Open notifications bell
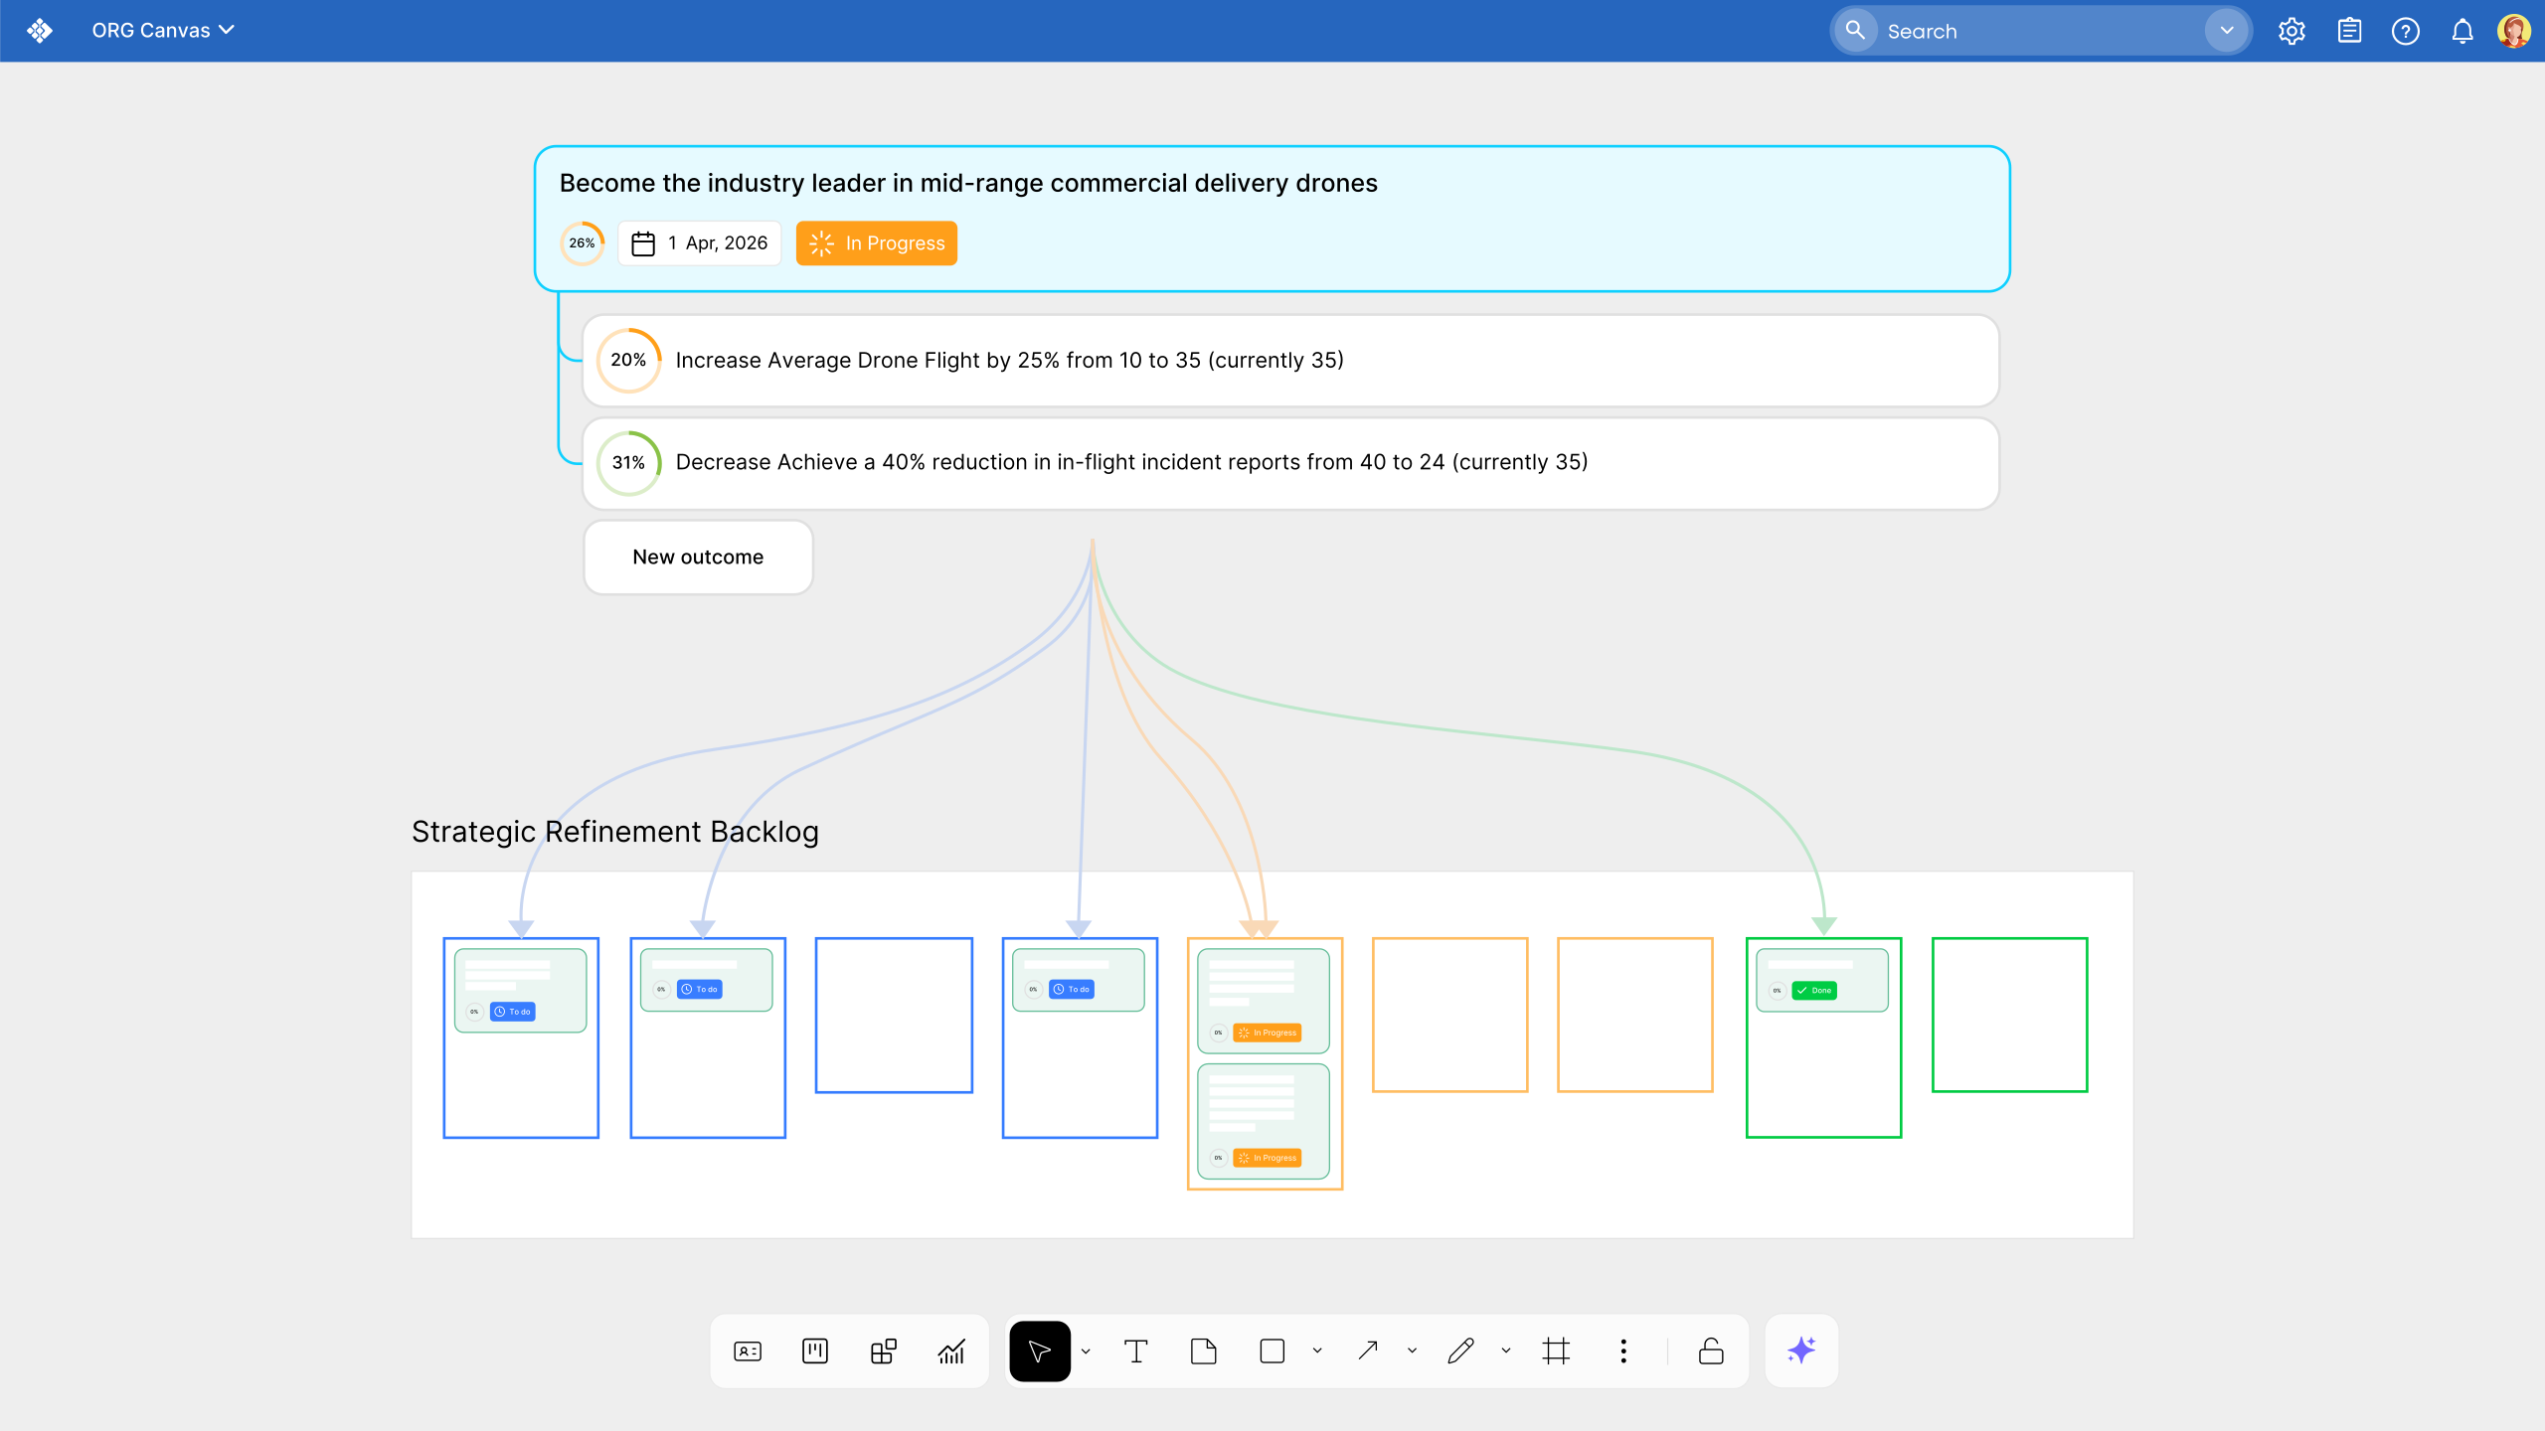 click(x=2462, y=32)
